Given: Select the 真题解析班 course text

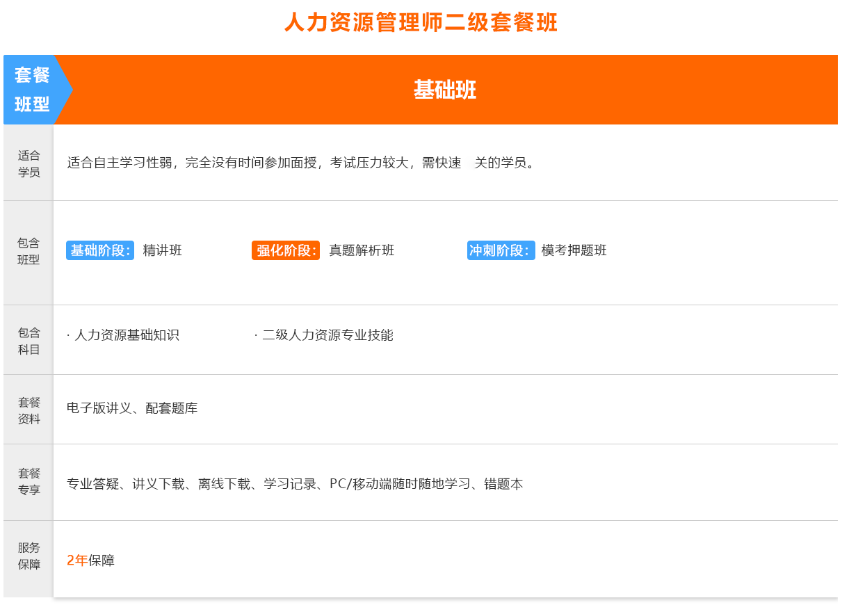Looking at the screenshot, I should tap(362, 250).
